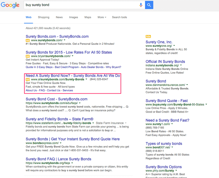Image resolution: width=219 pixels, height=178 pixels.
Task: Expand the More dropdown menu
Action: click(102, 17)
